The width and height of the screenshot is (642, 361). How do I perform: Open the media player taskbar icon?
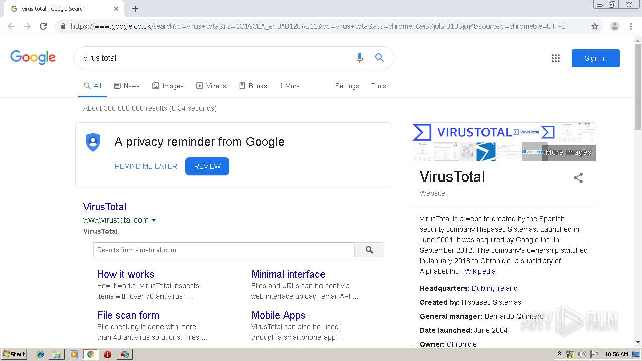pyautogui.click(x=74, y=354)
